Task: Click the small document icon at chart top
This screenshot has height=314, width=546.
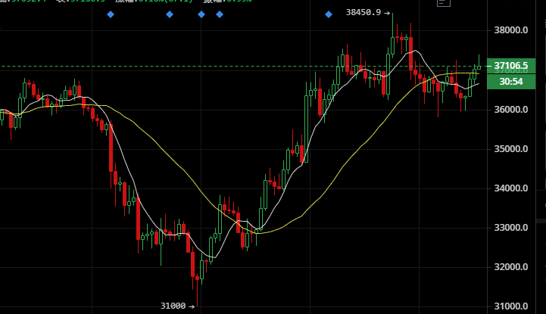Action: 444,2
